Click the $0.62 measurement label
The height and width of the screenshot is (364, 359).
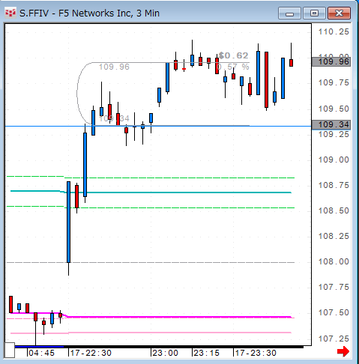[x=233, y=55]
